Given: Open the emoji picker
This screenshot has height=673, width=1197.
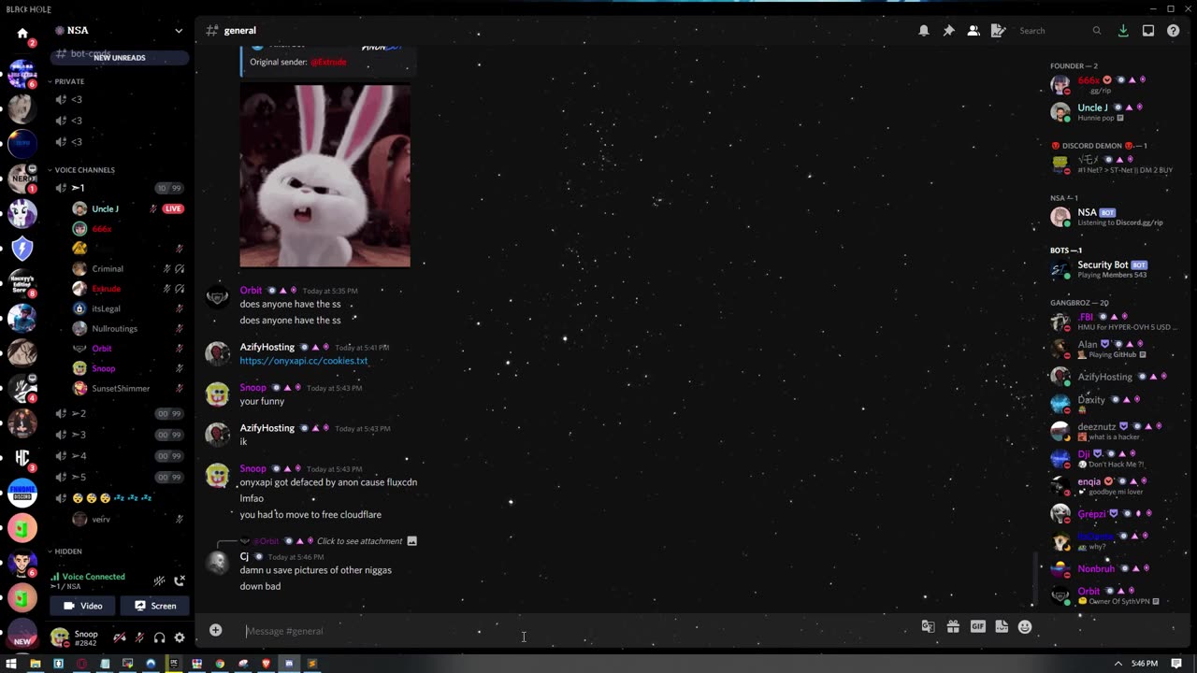Looking at the screenshot, I should [1025, 627].
